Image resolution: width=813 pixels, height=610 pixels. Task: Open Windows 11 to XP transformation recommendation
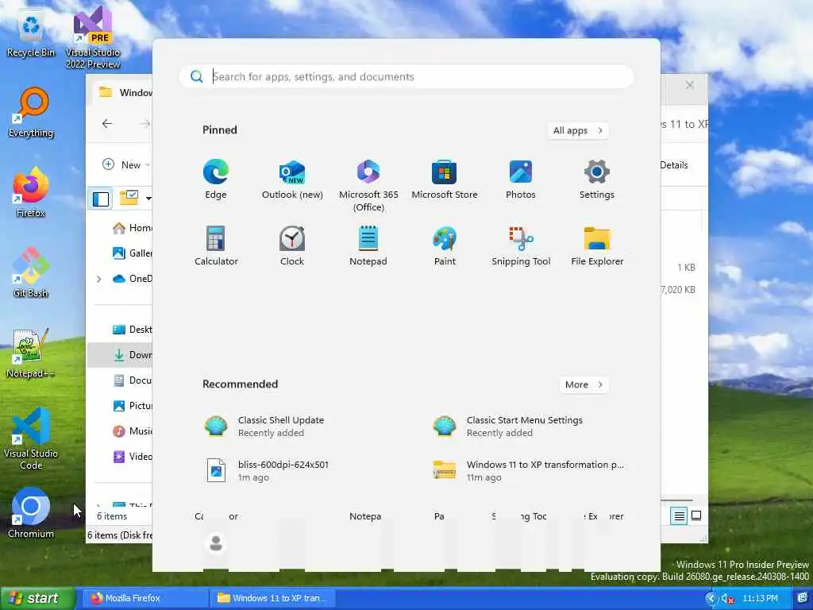[528, 470]
